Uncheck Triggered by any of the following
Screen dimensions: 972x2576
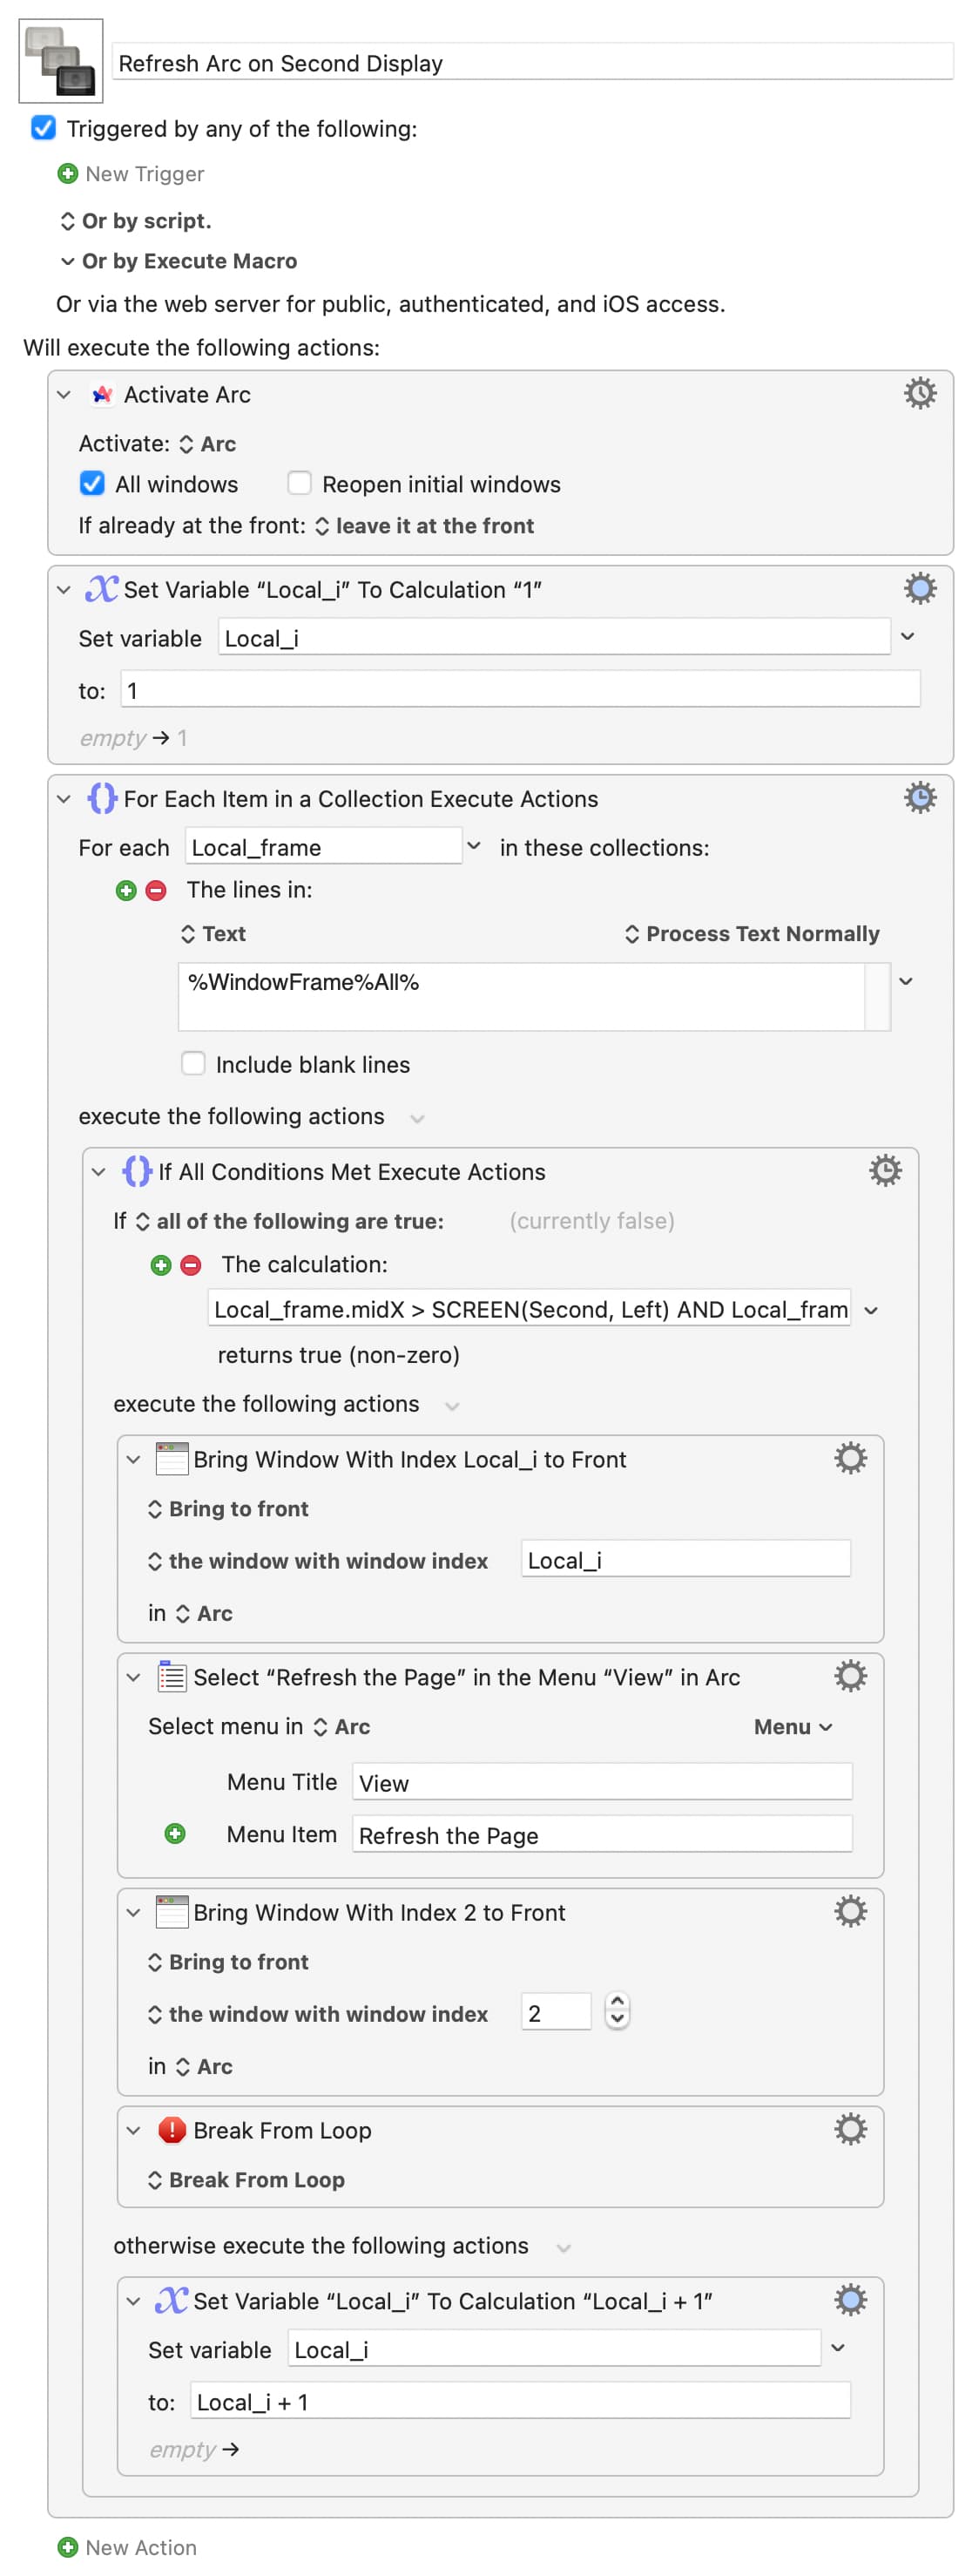(x=43, y=128)
